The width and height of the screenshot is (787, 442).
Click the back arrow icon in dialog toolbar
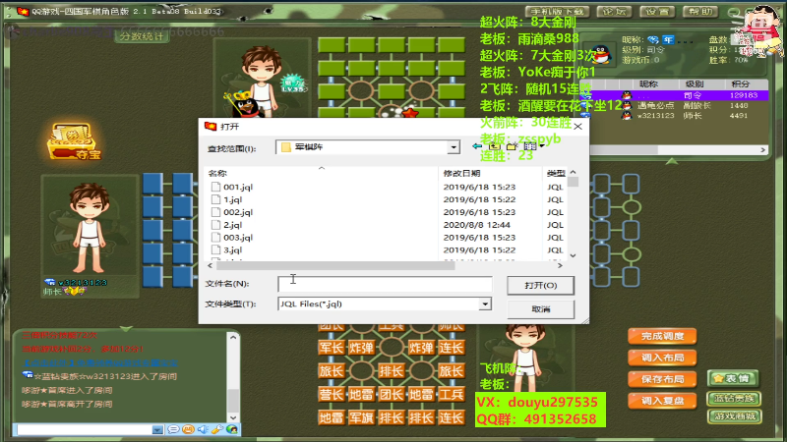click(477, 146)
